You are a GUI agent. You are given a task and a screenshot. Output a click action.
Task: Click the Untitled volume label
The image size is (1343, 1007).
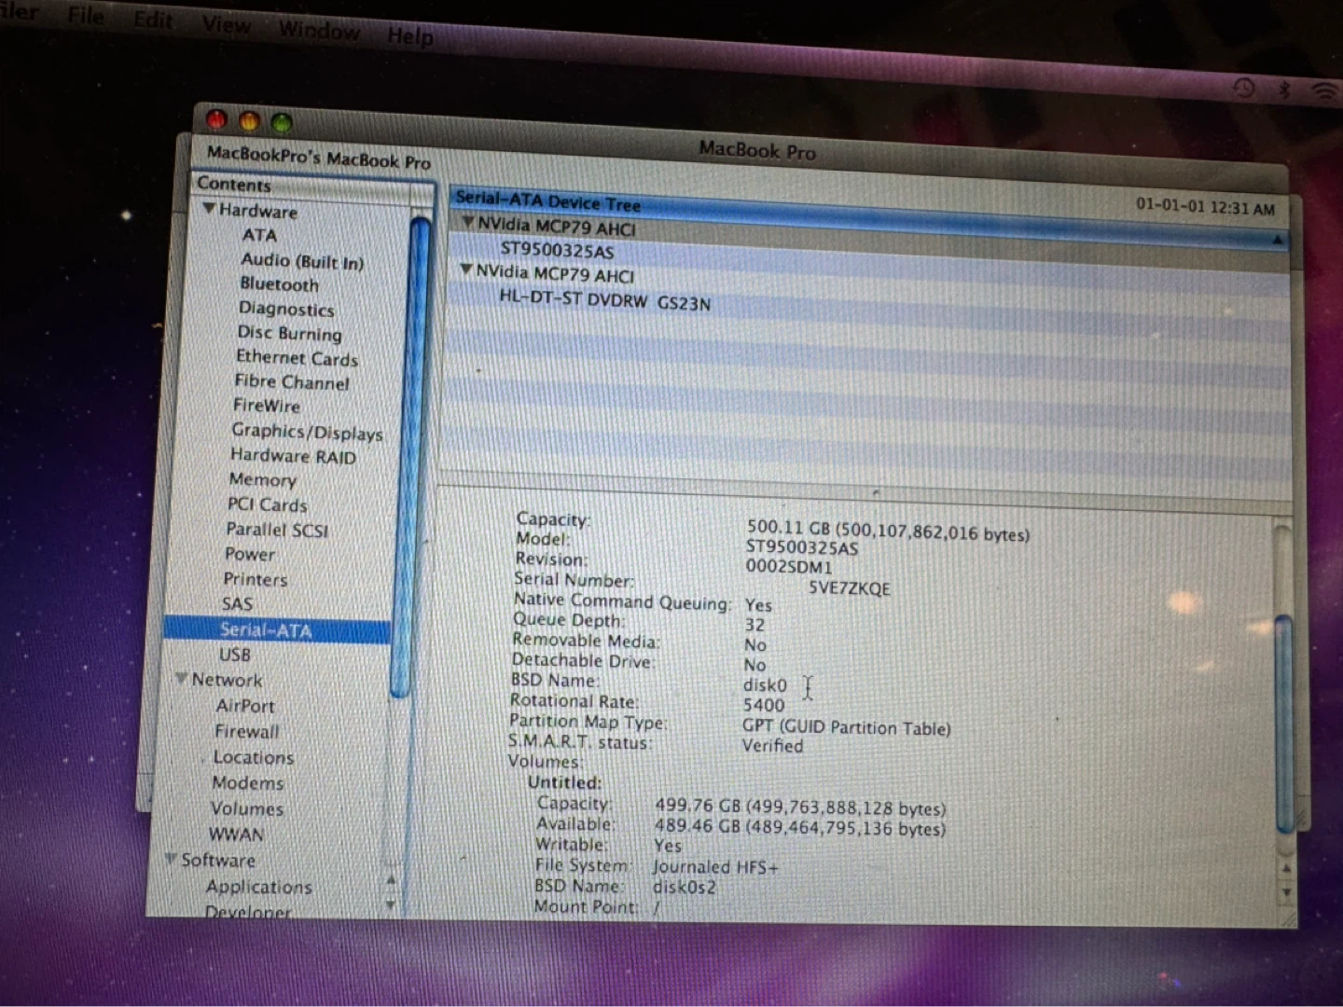564,782
